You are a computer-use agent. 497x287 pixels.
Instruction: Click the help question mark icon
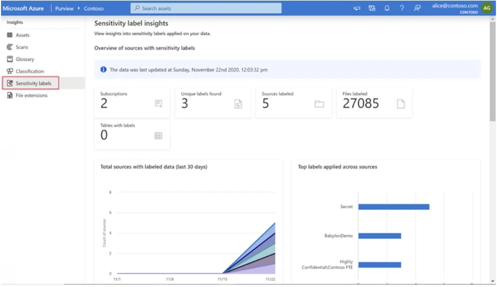(402, 8)
